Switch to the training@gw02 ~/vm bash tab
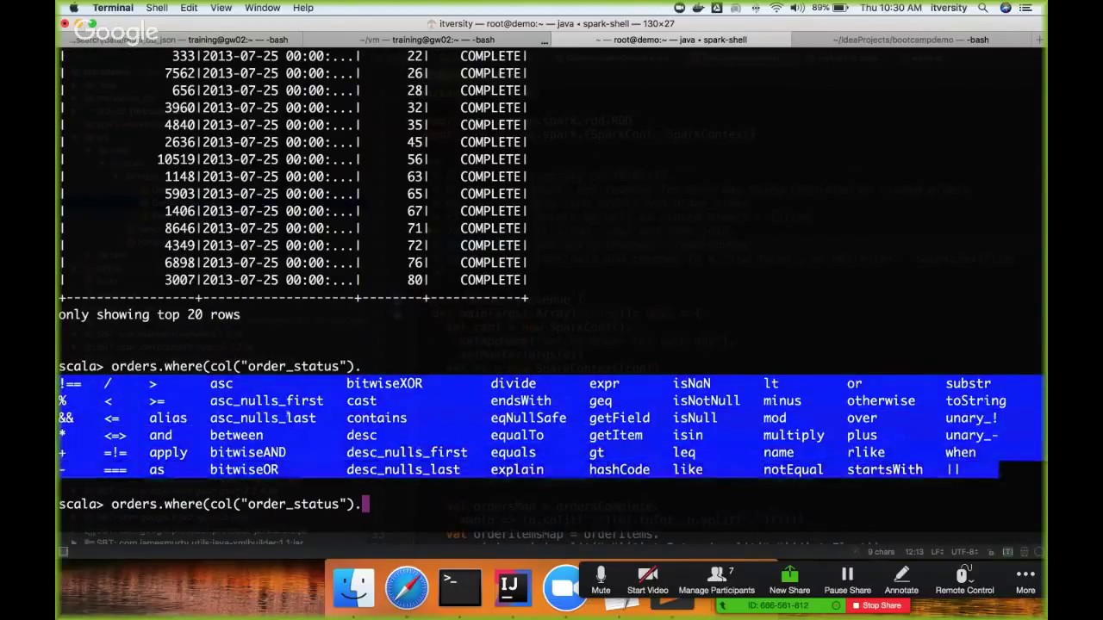The image size is (1103, 620). click(428, 40)
